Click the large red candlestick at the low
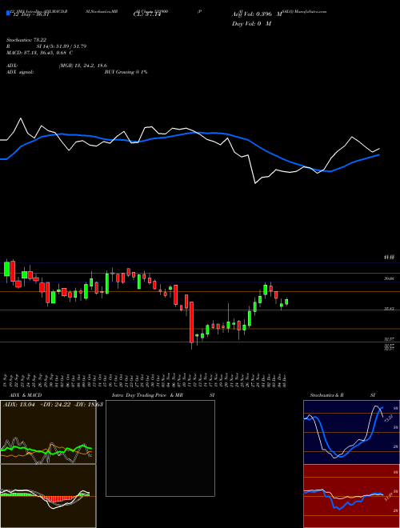400x528 pixels. point(191,322)
